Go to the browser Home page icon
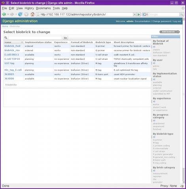This screenshot has height=189, width=186. 32,14
